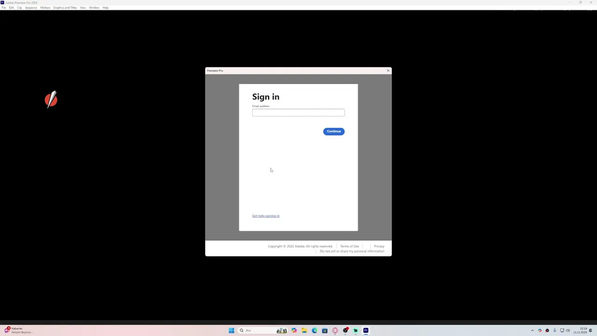
Task: Open File Explorer from the taskbar
Action: coord(304,330)
